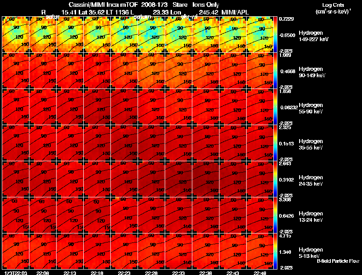This screenshot has height=275, width=362.
Task: Click the '22:23' time label
Action: pos(124,273)
